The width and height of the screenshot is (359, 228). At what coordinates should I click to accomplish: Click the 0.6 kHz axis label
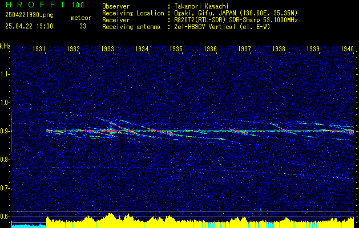tap(5, 217)
